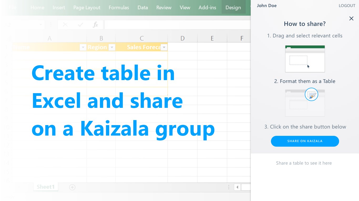Open the Formulas ribbon tab
Viewport: 359px width, 201px height.
(119, 8)
